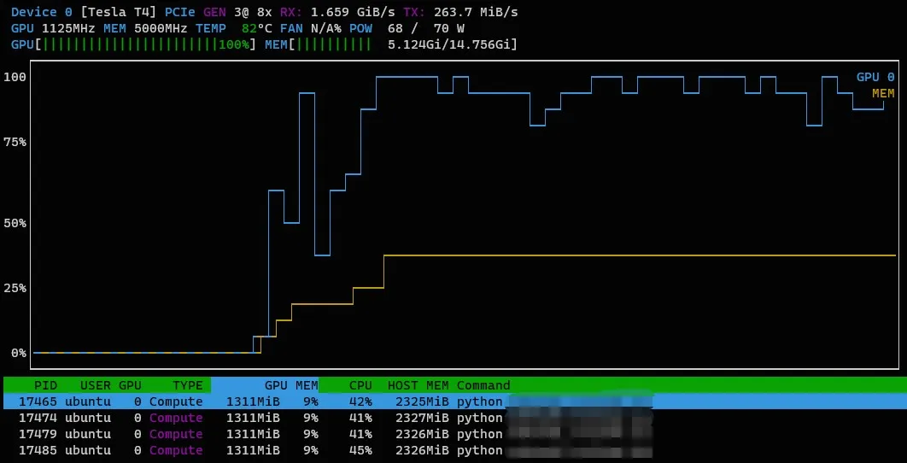This screenshot has height=463, width=907.
Task: Click the process row with PID 17479
Action: 256,434
